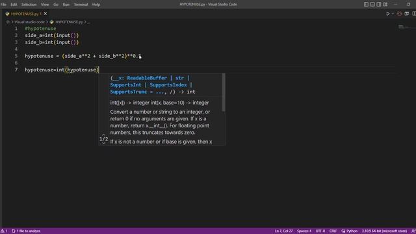Click line number 5 in gutter
Image resolution: width=416 pixels, height=234 pixels.
coord(16,56)
